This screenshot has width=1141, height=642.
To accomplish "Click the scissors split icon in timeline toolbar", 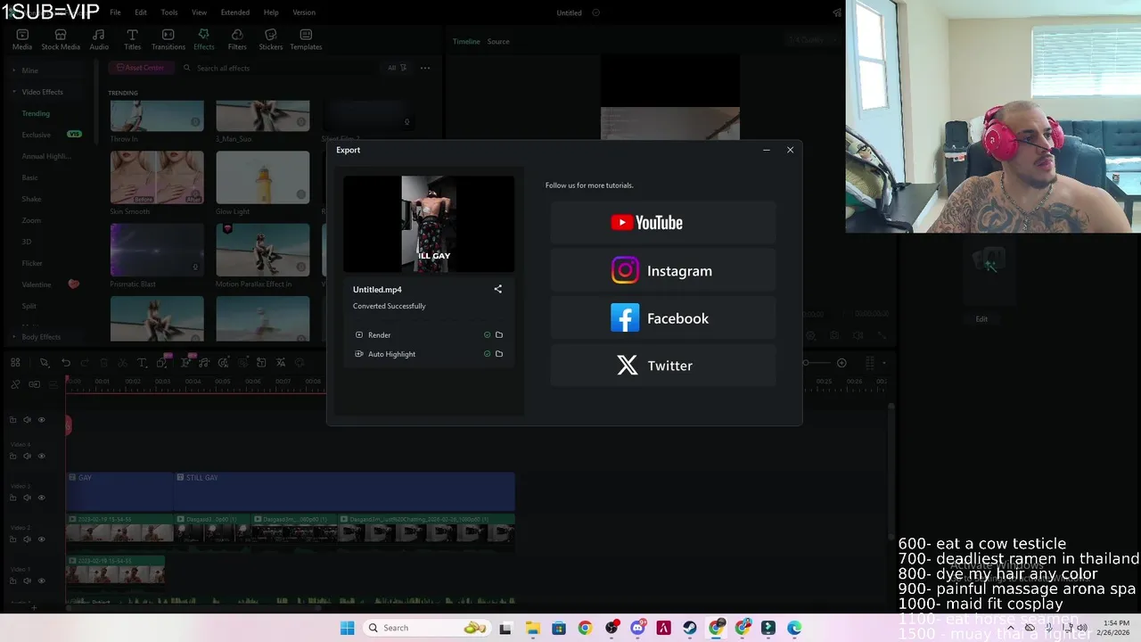I will pyautogui.click(x=123, y=363).
